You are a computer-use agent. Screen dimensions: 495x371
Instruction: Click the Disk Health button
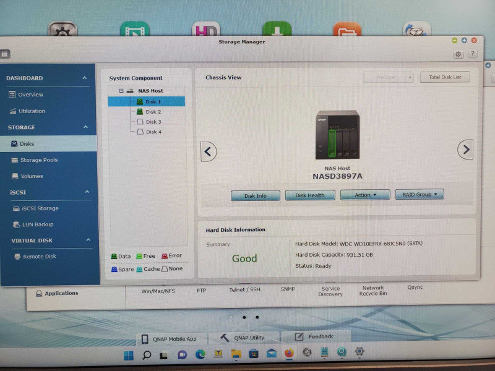(x=310, y=195)
